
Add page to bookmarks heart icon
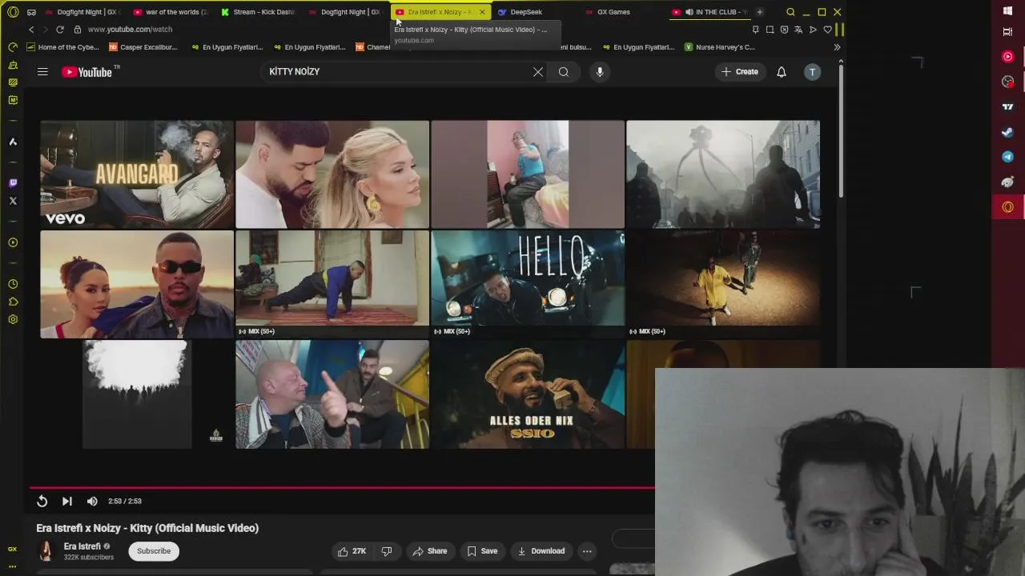(x=827, y=30)
